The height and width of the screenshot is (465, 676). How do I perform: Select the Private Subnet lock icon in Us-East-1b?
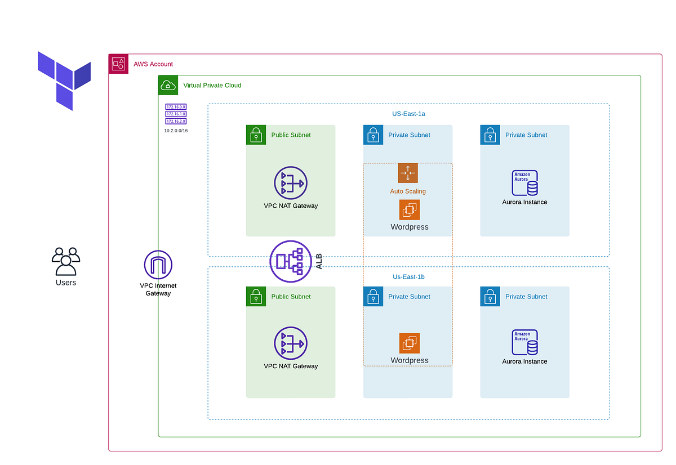(373, 297)
